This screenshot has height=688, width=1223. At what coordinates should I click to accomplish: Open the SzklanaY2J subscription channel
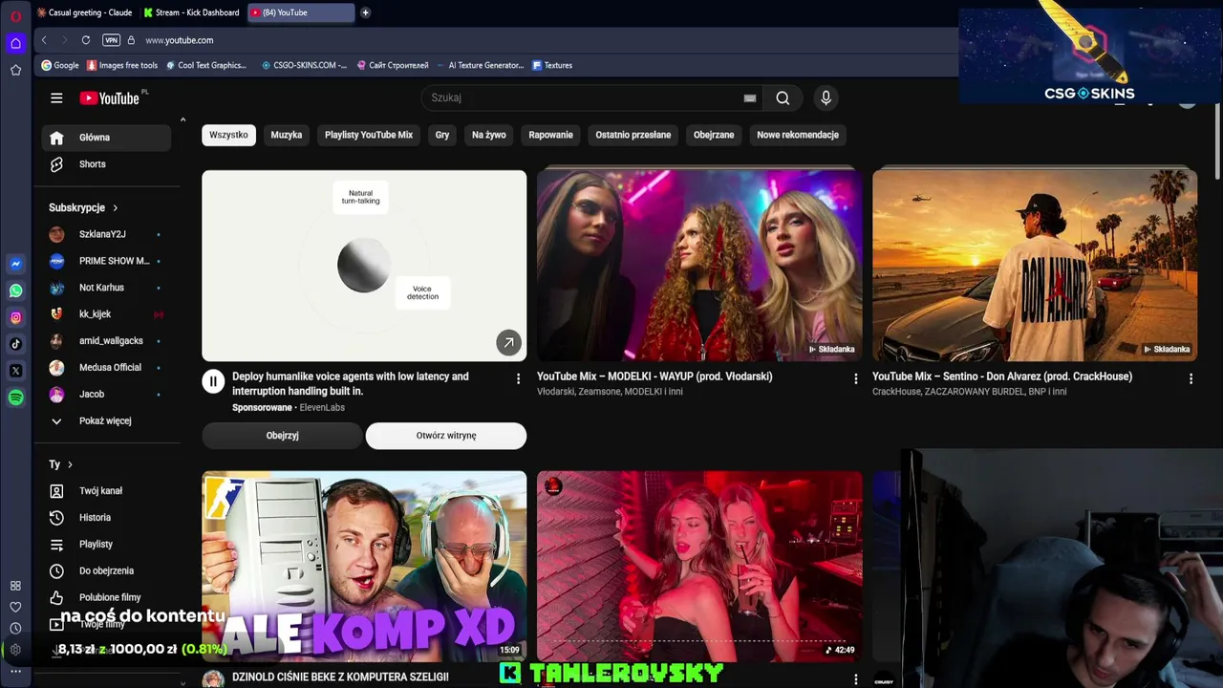click(106, 234)
